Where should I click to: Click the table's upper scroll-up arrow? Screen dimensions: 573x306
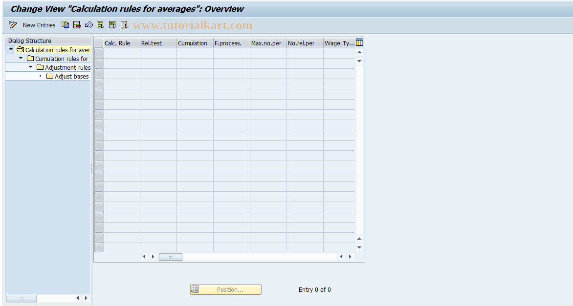[359, 52]
